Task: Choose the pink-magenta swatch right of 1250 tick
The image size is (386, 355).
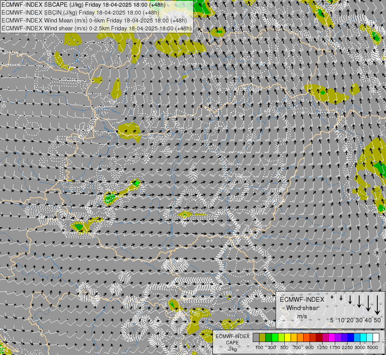Action: click(x=326, y=338)
